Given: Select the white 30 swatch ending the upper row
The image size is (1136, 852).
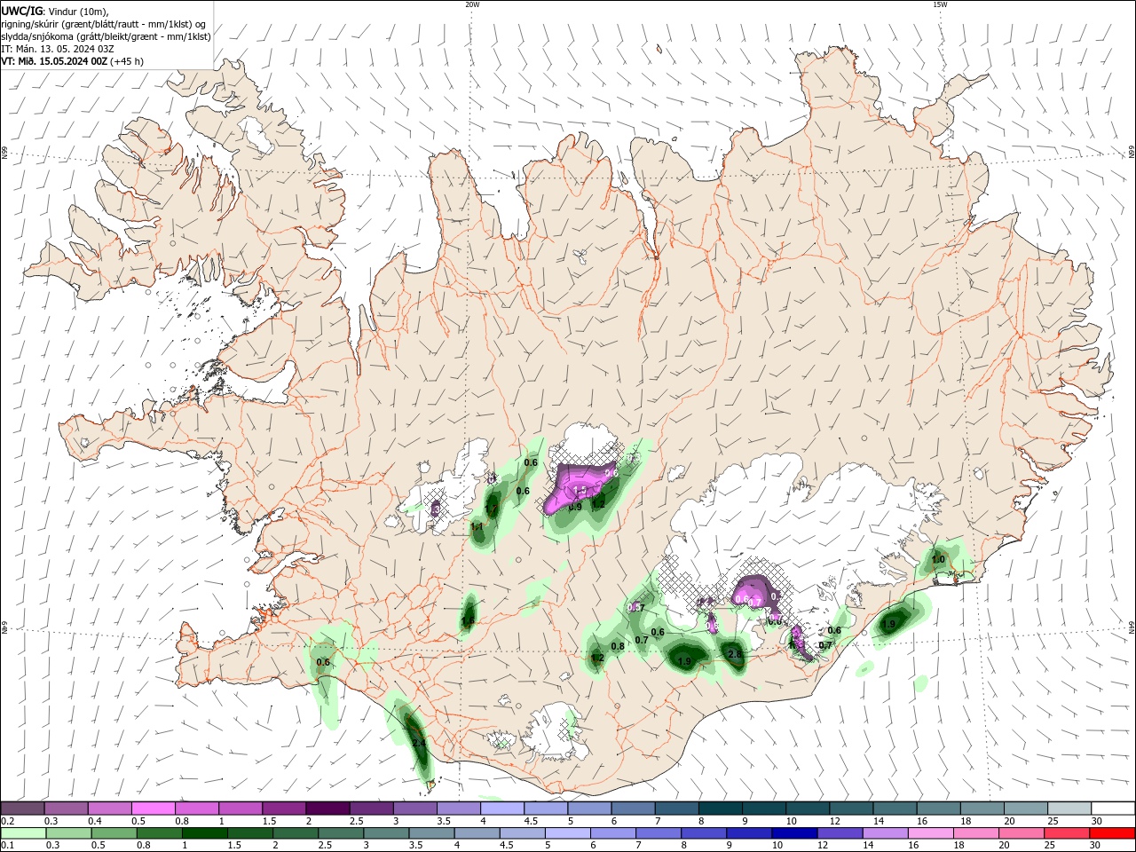Looking at the screenshot, I should coord(1113,809).
